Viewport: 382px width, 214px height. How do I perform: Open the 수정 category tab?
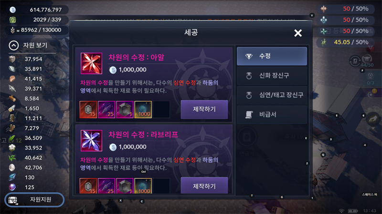point(272,56)
